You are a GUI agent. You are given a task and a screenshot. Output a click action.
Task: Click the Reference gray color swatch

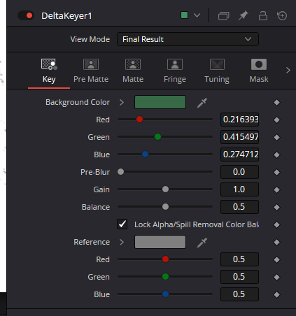click(160, 242)
